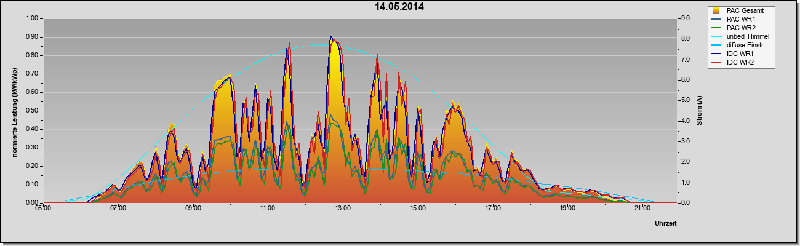Viewport: 800px width, 246px height.
Task: Click the PAC Gesamt legend color swatch
Action: tap(716, 10)
